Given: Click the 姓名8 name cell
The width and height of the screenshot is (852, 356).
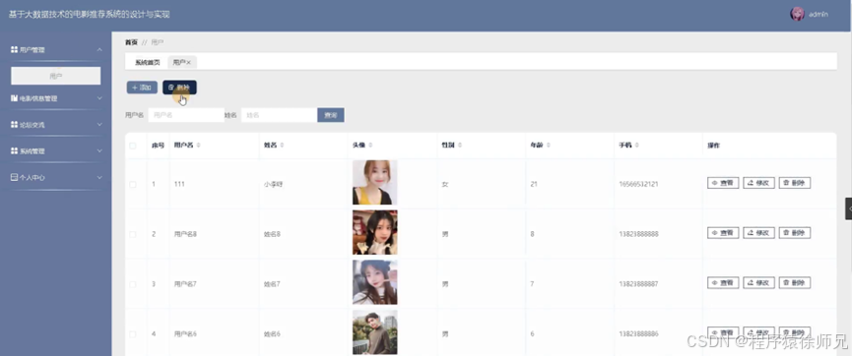Looking at the screenshot, I should (272, 234).
